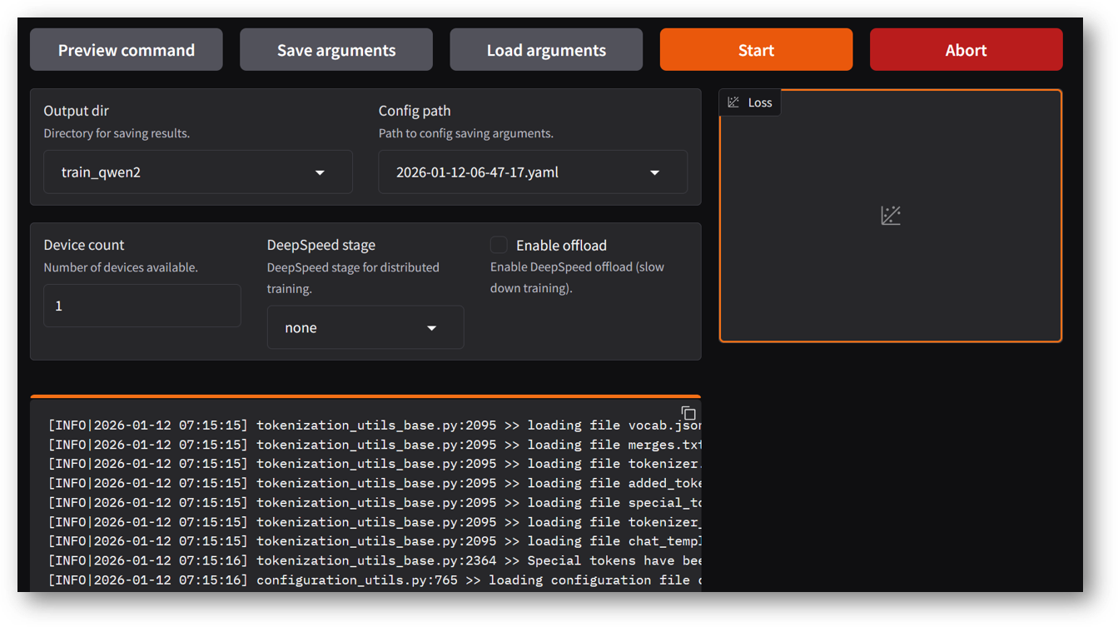Save the current arguments
Image resolution: width=1118 pixels, height=627 pixels.
pos(335,49)
